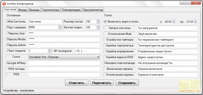This screenshot has width=203, height=95.
Task: Click the Очистить button
Action: pos(77,83)
